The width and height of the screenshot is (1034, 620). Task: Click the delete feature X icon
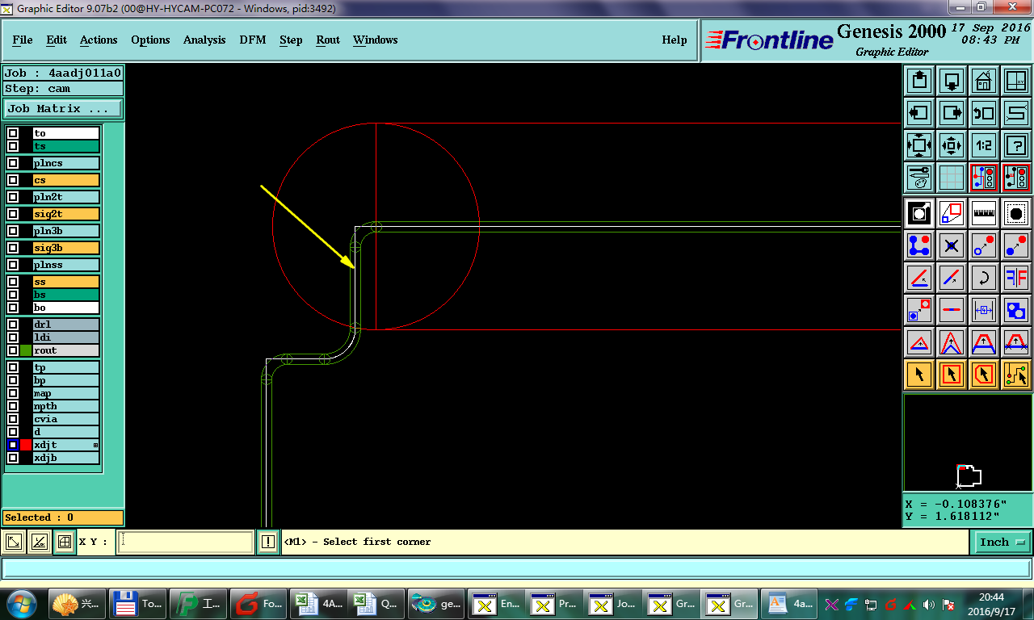coord(952,245)
